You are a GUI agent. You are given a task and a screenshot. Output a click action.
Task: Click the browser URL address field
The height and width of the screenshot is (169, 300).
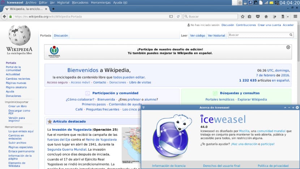point(91,17)
